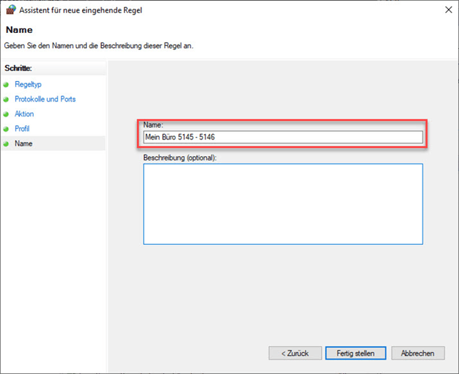Click the green bullet beside Protokolle und Ports
Viewport: 459px width, 374px height.
(6, 100)
